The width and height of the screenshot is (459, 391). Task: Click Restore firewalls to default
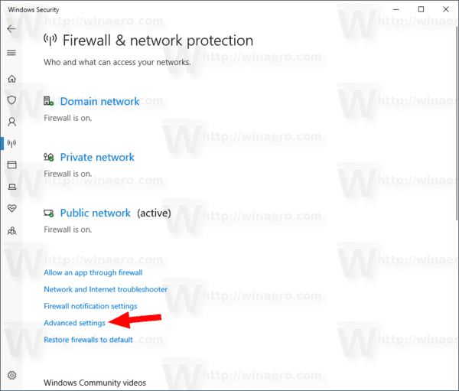pyautogui.click(x=88, y=340)
